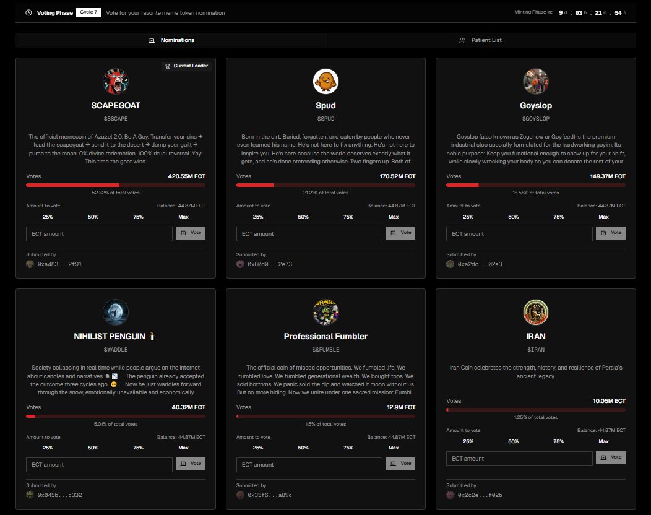This screenshot has width=651, height=515.
Task: Click the 420.55M ECT vote total
Action: coord(187,176)
